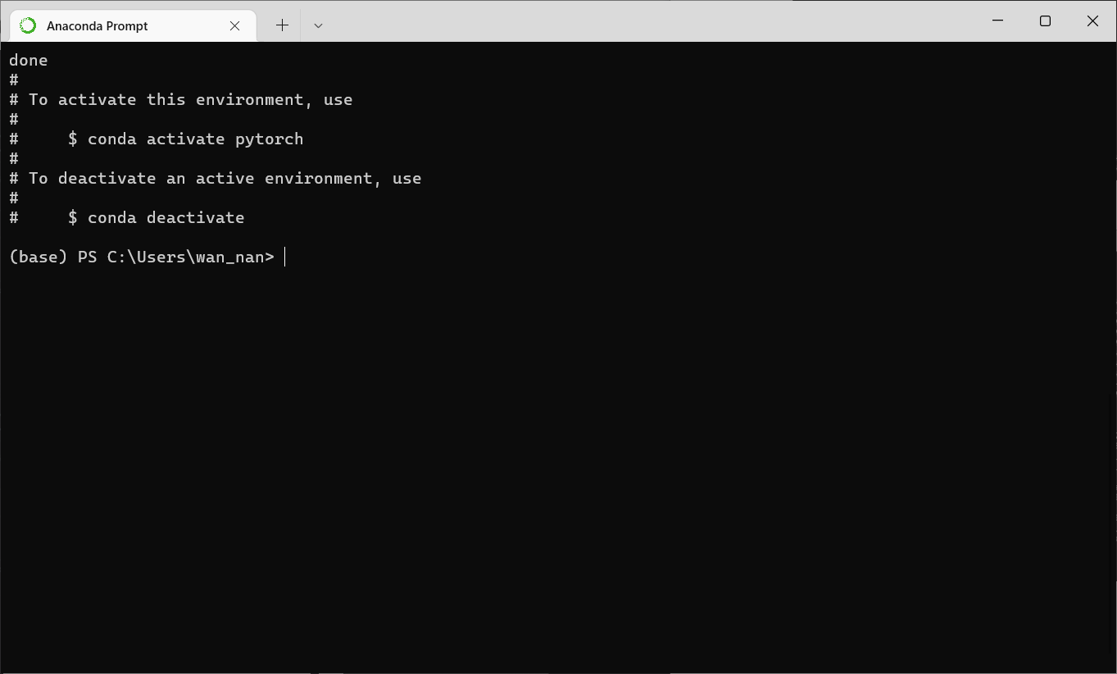Click the Anaconda logo icon in the tab
The height and width of the screenshot is (674, 1117).
pyautogui.click(x=28, y=25)
